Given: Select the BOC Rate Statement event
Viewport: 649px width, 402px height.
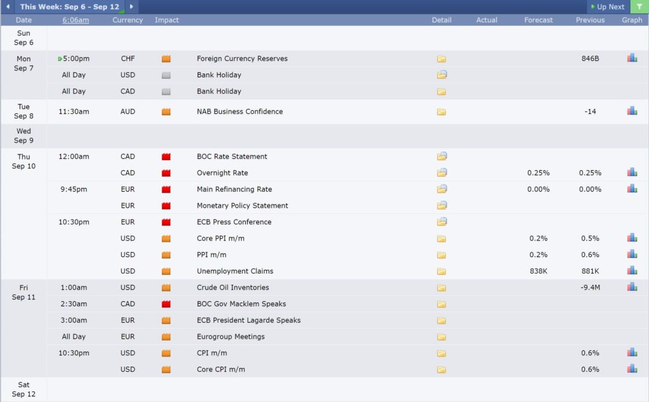Looking at the screenshot, I should point(232,157).
